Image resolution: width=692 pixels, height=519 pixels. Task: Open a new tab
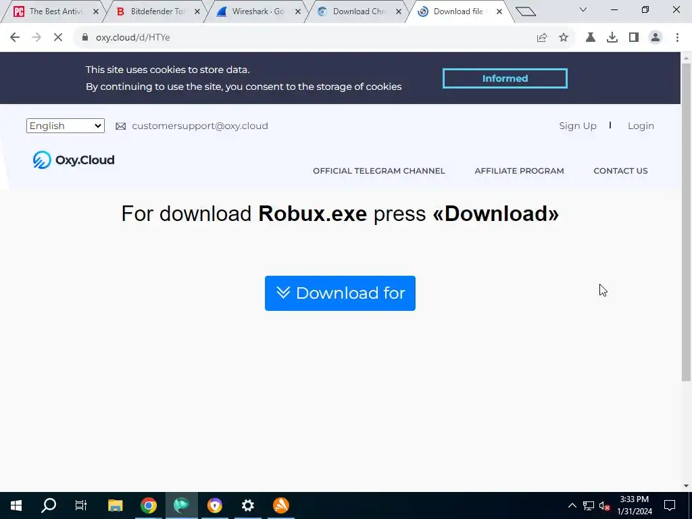(x=526, y=11)
